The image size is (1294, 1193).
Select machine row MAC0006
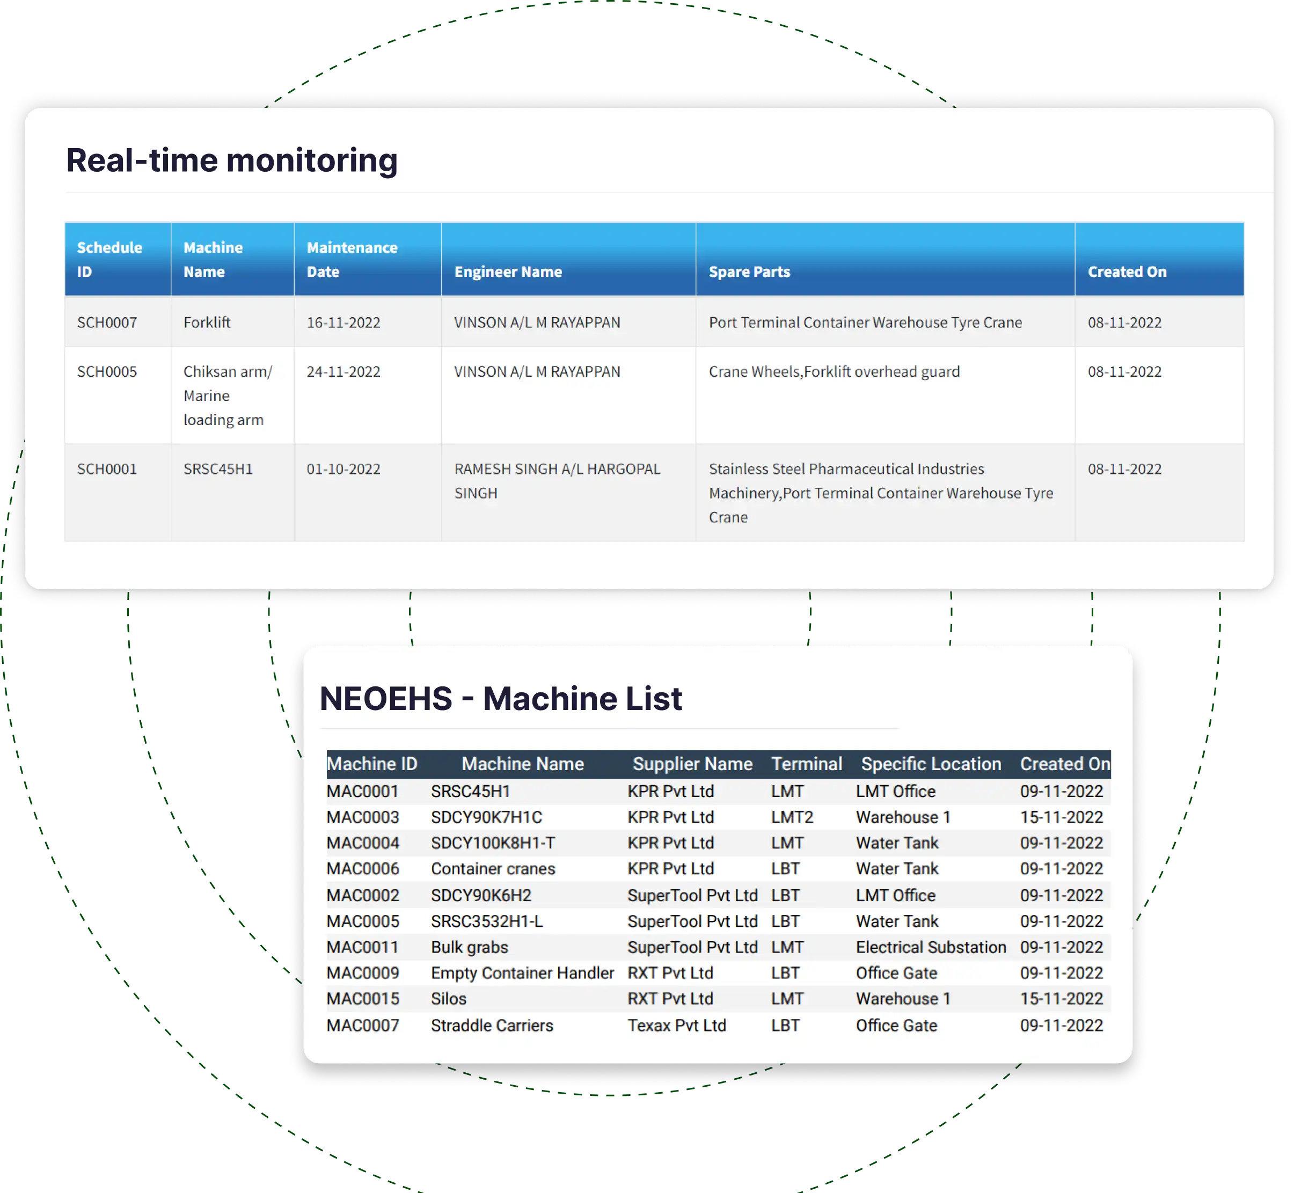point(719,869)
